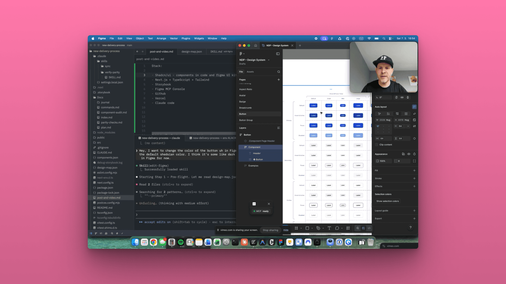Toggle layer visibility eye in Appearance

tap(409, 154)
